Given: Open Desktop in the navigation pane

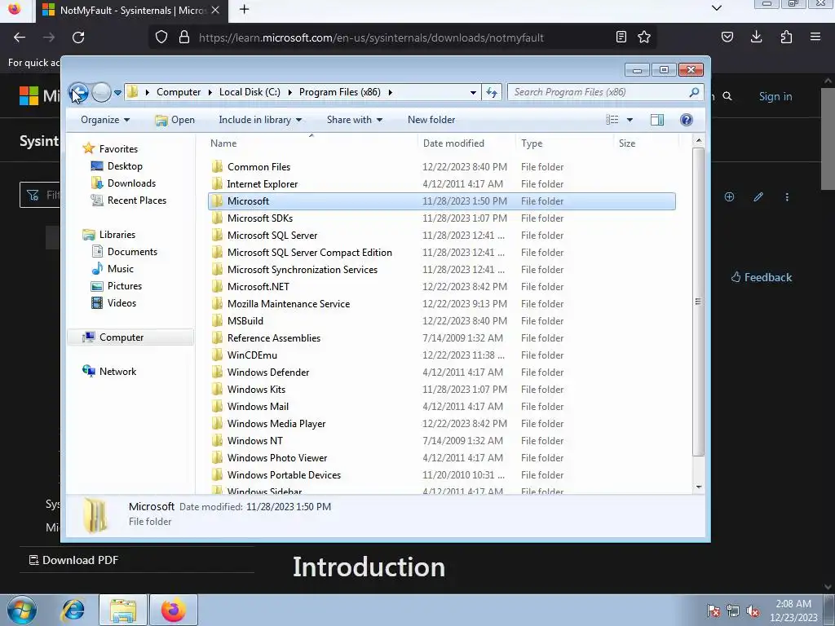Looking at the screenshot, I should [x=125, y=166].
